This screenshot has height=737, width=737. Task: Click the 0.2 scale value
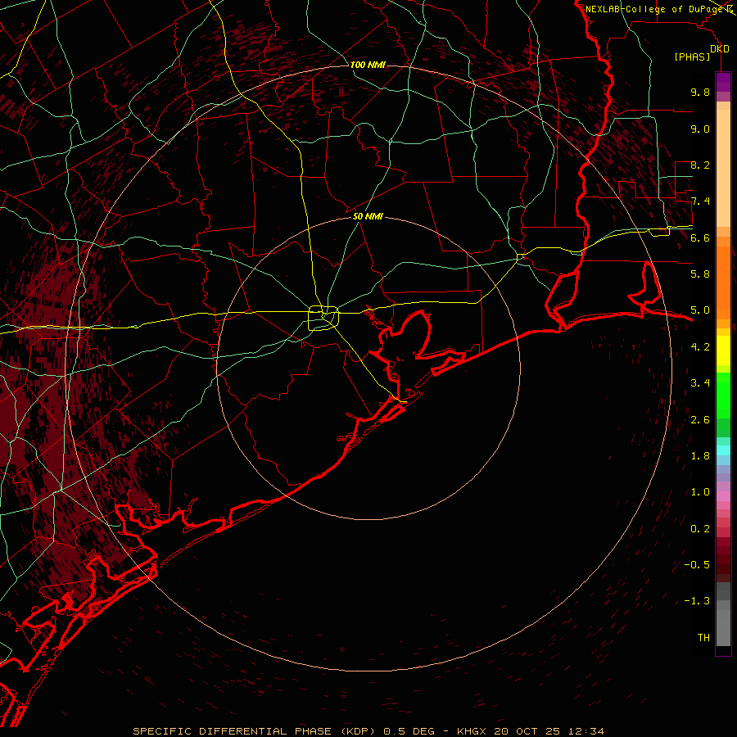tap(700, 529)
